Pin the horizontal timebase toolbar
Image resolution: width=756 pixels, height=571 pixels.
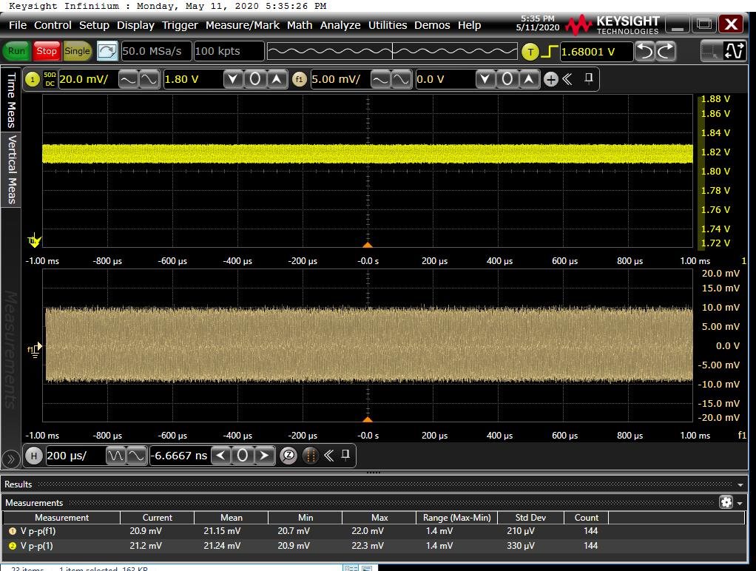pos(345,456)
